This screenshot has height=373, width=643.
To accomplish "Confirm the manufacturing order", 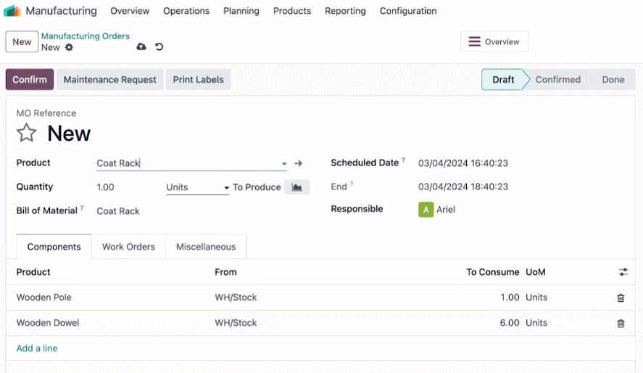I will pos(30,80).
